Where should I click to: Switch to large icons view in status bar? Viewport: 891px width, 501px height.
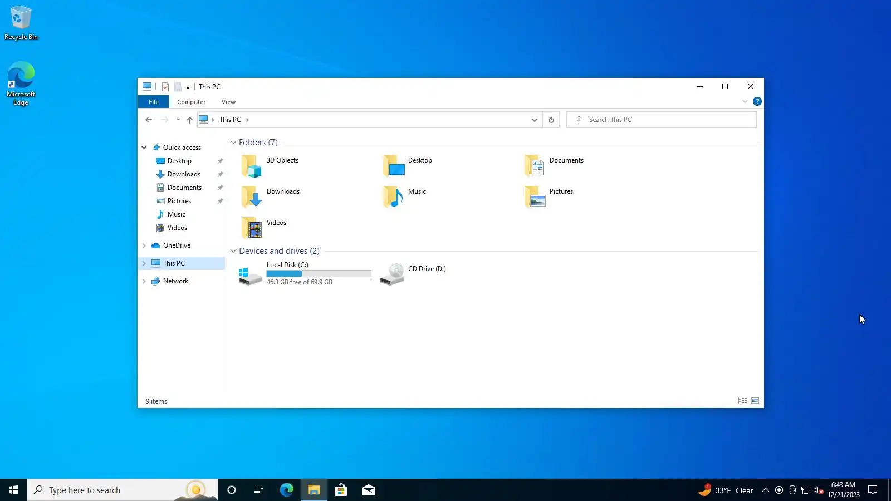pyautogui.click(x=755, y=401)
